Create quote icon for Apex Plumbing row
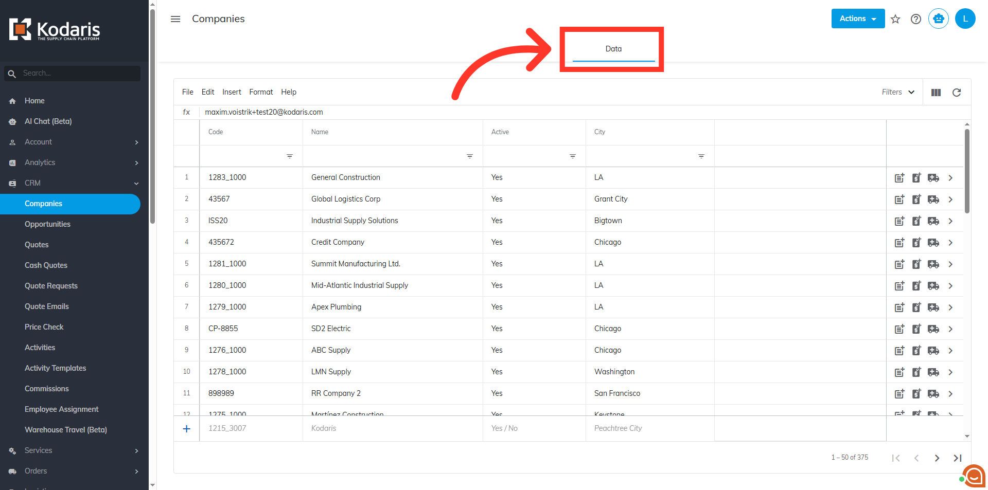988x490 pixels. (916, 307)
